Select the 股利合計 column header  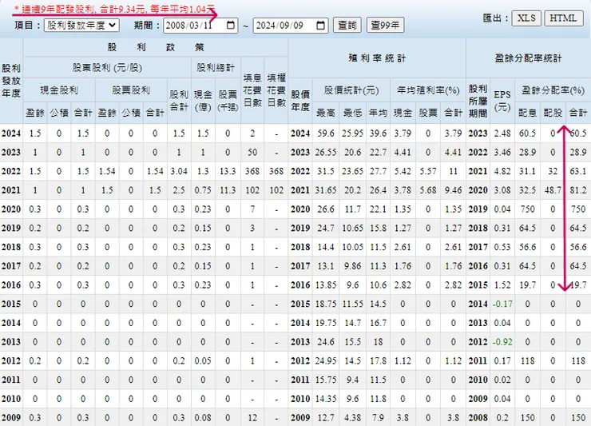179,101
